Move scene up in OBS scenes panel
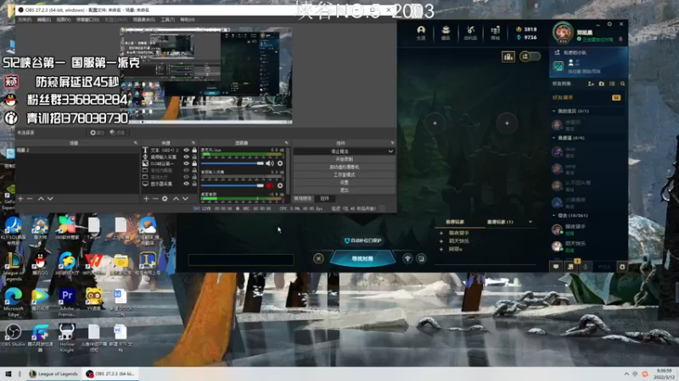The image size is (679, 381). click(x=41, y=199)
